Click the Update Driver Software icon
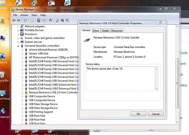 tap(57, 20)
